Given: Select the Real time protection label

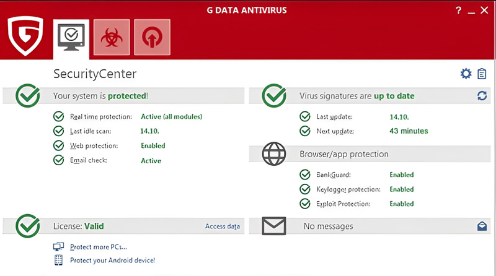Looking at the screenshot, I should 101,117.
